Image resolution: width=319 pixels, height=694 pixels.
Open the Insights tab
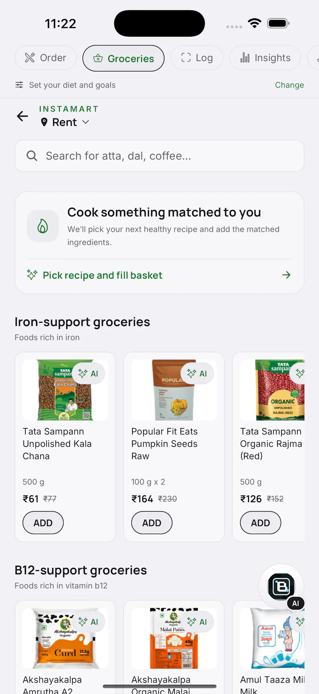265,58
